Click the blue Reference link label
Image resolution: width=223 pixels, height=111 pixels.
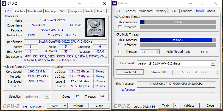tap(128, 90)
